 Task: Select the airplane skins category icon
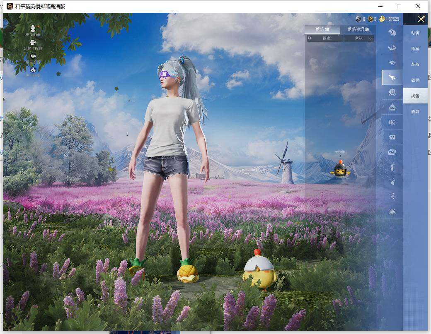[x=392, y=77]
